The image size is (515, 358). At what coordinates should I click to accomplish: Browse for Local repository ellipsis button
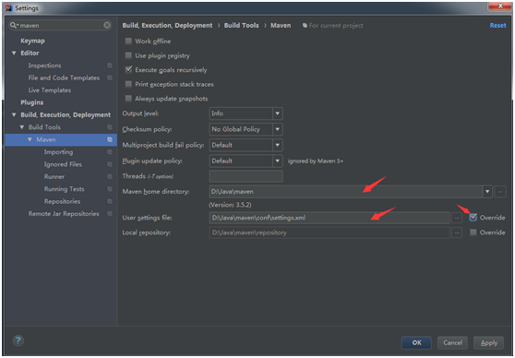(x=457, y=233)
